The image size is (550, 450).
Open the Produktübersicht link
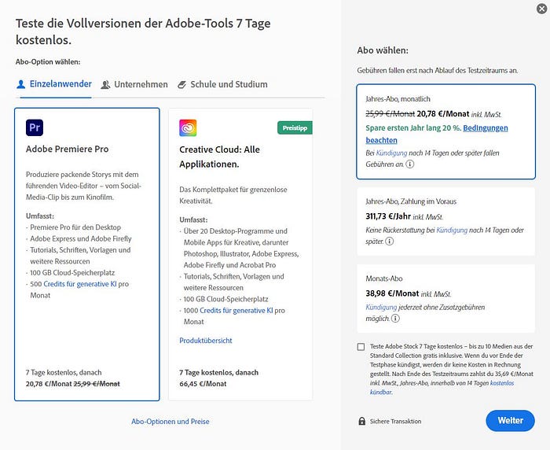tap(206, 341)
